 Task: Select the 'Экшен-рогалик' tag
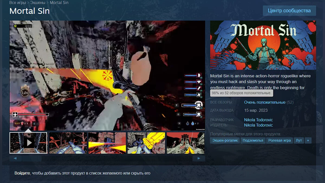click(x=225, y=140)
